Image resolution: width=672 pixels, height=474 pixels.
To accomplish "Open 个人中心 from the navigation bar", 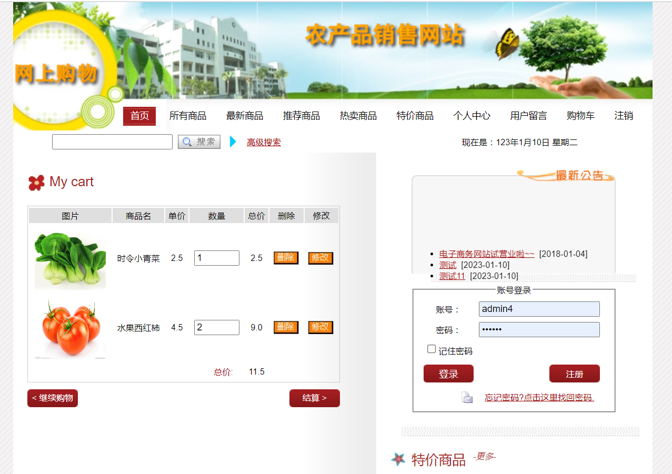I will tap(472, 116).
